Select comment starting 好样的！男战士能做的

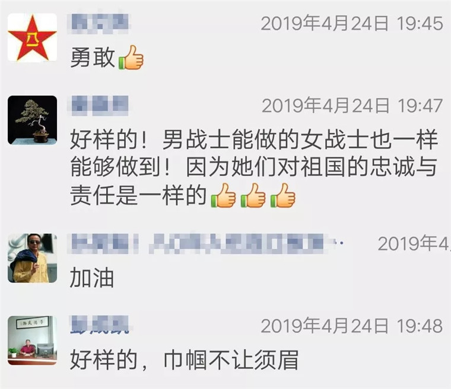(x=254, y=168)
